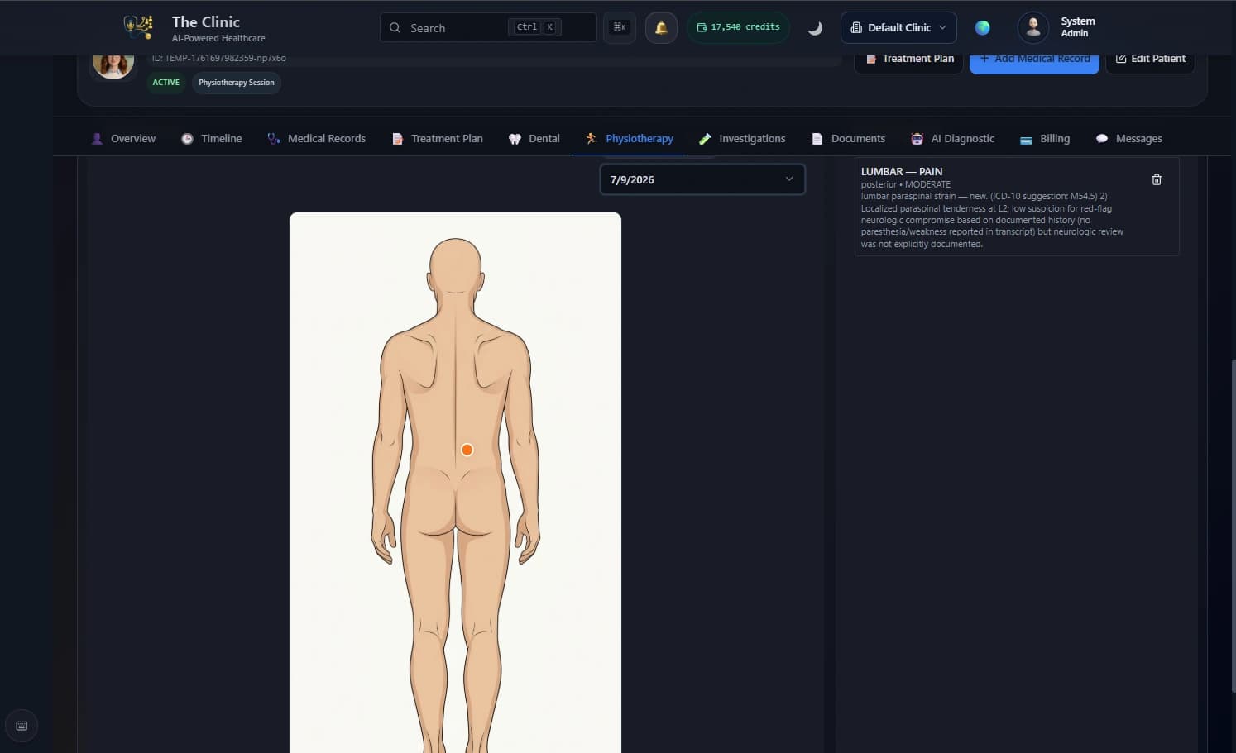The height and width of the screenshot is (753, 1236).
Task: Open the Documents tab
Action: pyautogui.click(x=849, y=138)
